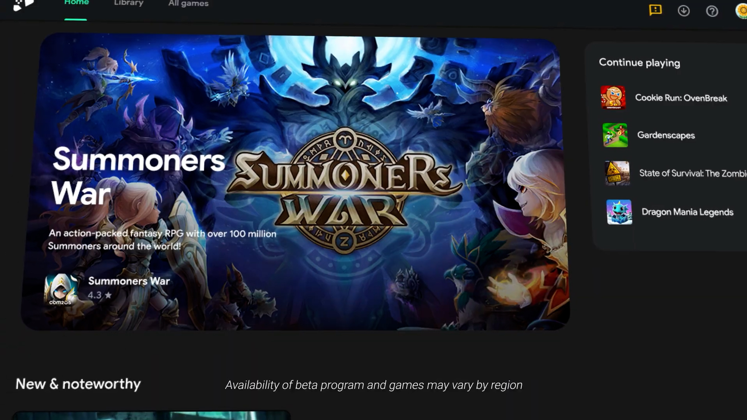Click the Cookie Run: OvenBreak icon

point(613,98)
